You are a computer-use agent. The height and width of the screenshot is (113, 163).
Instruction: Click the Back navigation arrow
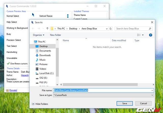[x=33, y=29]
